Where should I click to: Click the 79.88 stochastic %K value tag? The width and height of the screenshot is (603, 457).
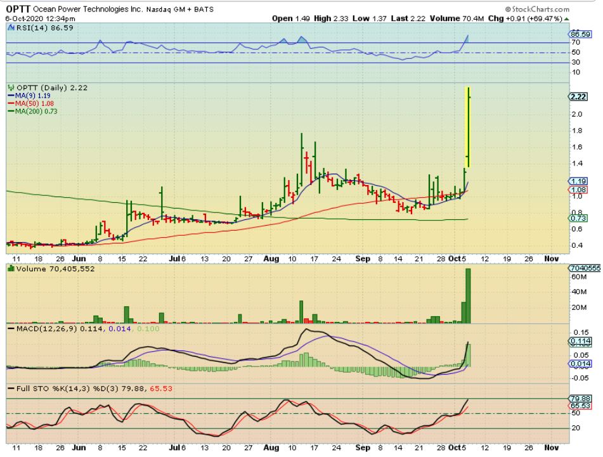[580, 399]
